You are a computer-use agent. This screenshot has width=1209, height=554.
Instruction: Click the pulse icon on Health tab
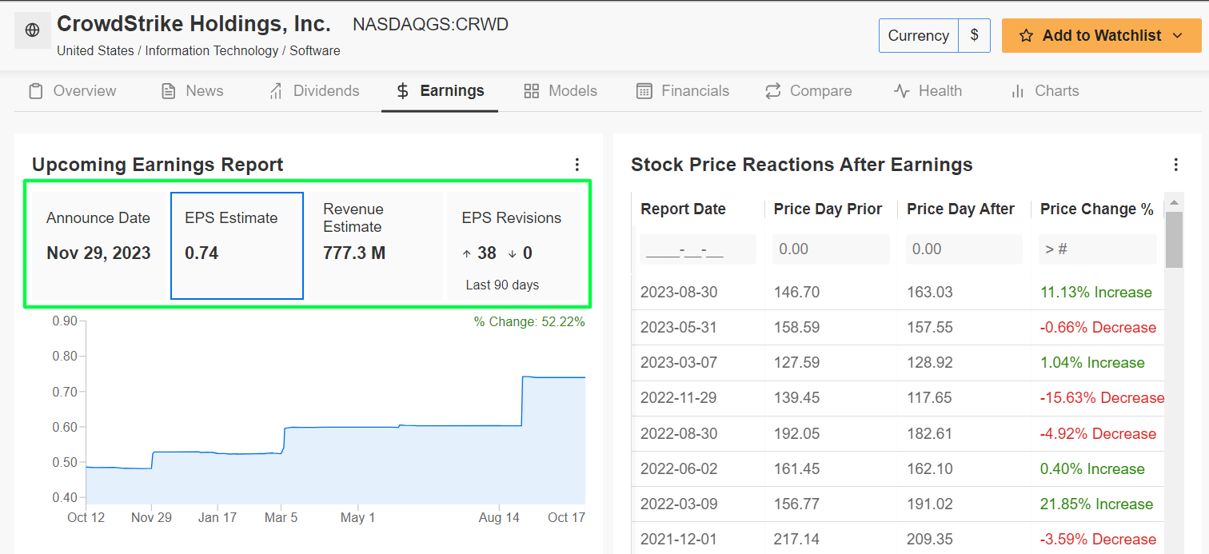[x=901, y=91]
